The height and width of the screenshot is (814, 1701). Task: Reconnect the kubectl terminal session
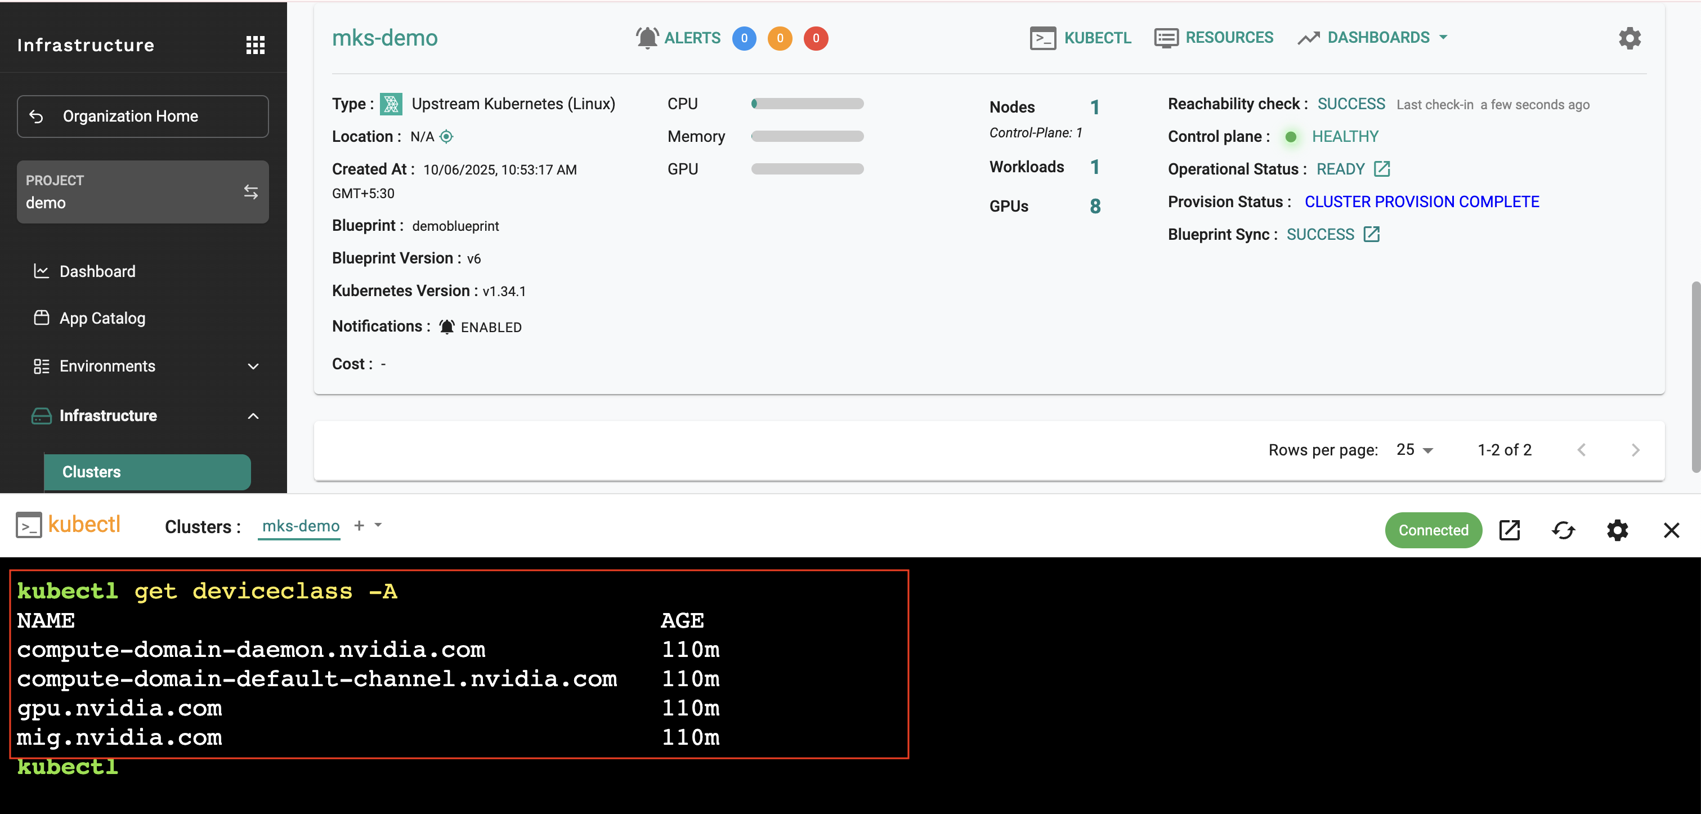pyautogui.click(x=1563, y=530)
